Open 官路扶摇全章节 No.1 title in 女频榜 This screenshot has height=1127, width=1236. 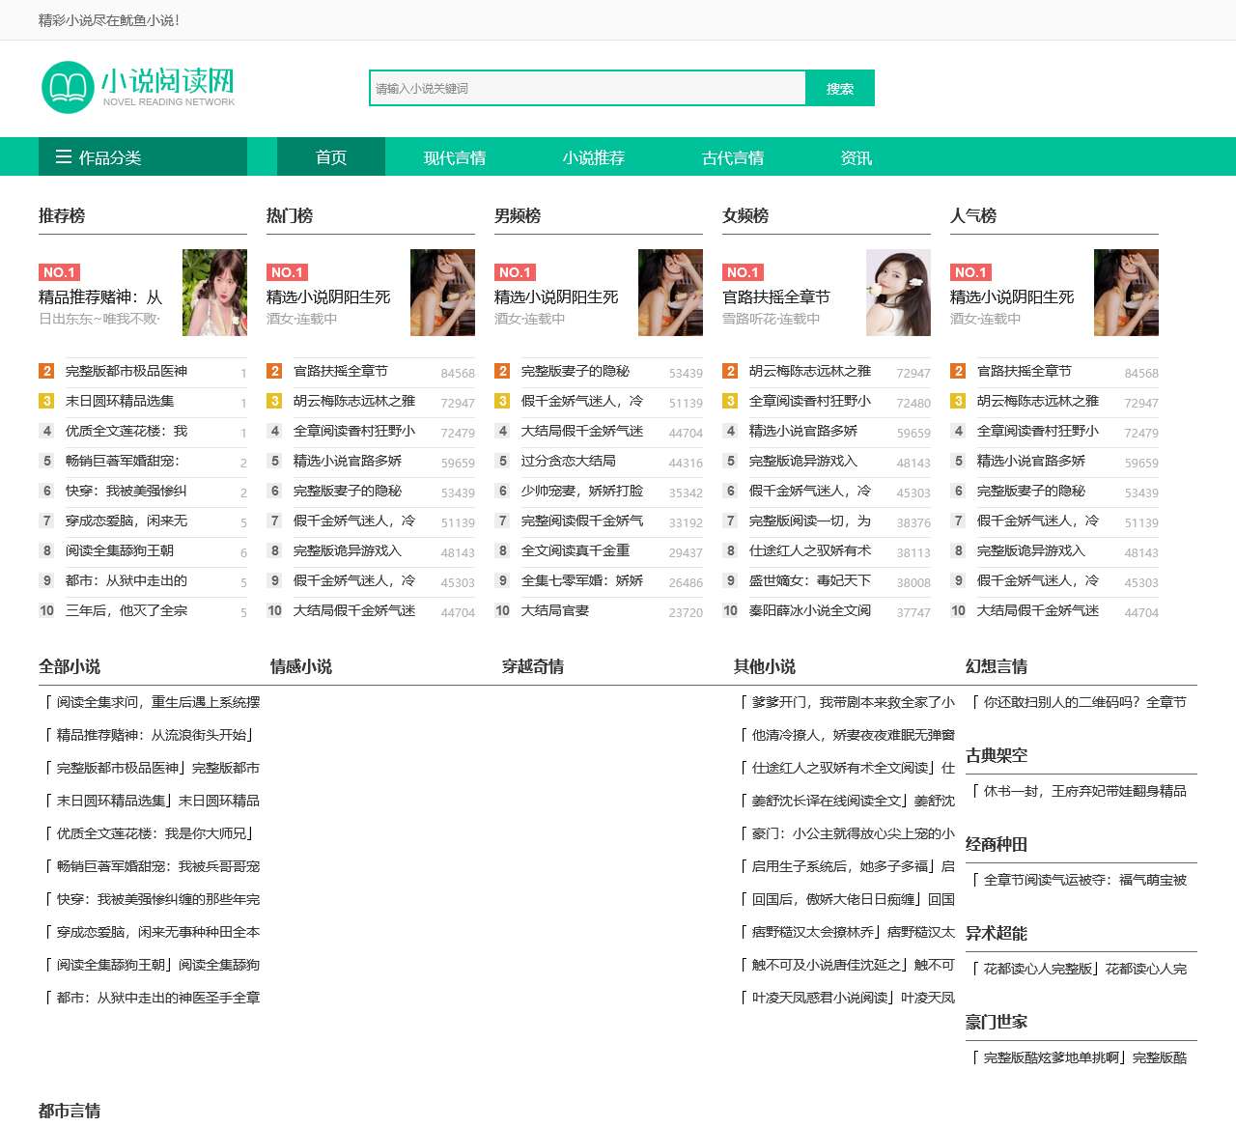776,297
